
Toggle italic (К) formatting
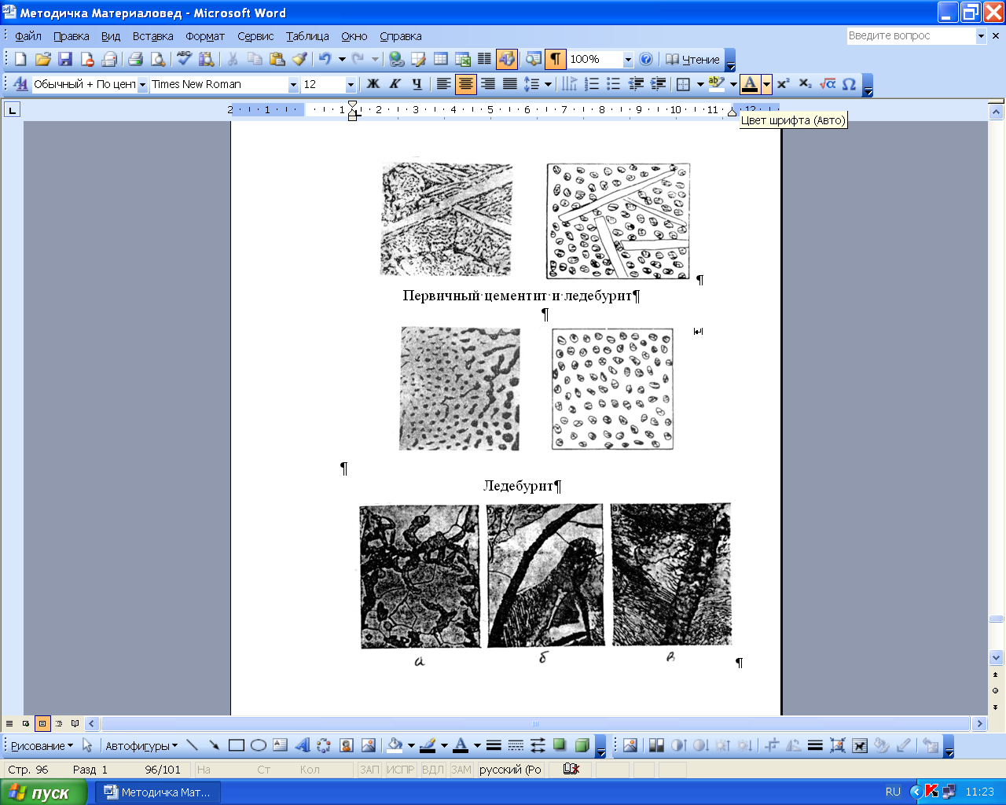pyautogui.click(x=395, y=84)
